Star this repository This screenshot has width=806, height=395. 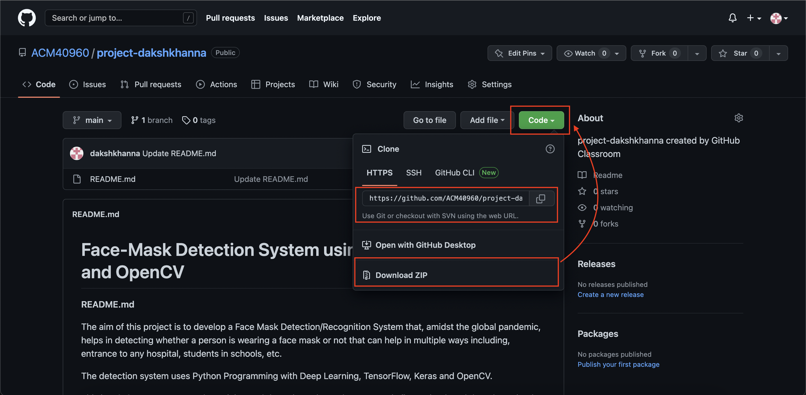click(x=740, y=53)
